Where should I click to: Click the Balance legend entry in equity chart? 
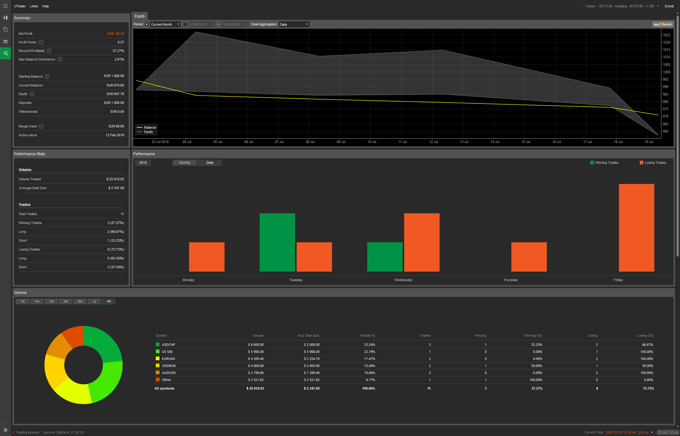[147, 127]
